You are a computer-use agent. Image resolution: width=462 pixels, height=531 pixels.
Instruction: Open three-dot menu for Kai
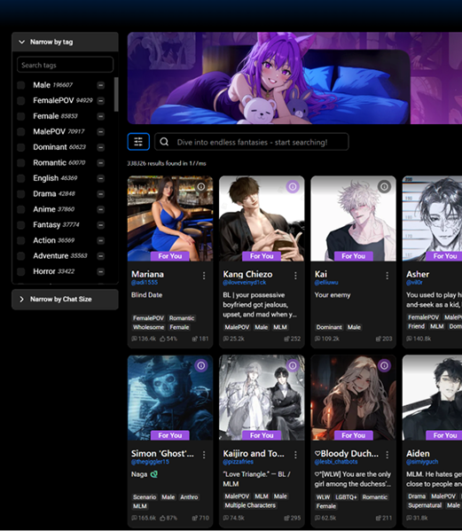(388, 276)
